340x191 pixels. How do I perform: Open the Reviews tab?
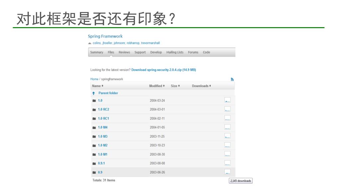[x=124, y=52]
